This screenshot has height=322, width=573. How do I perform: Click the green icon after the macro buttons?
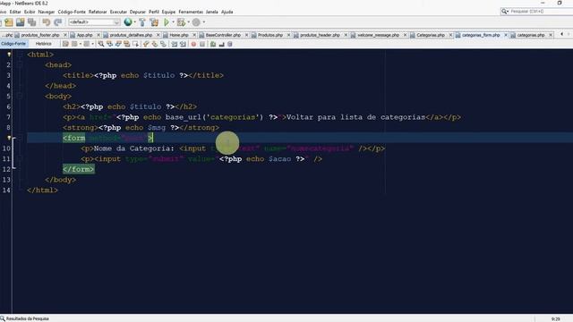(213, 44)
